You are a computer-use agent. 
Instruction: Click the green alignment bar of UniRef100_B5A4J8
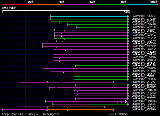click(98, 24)
